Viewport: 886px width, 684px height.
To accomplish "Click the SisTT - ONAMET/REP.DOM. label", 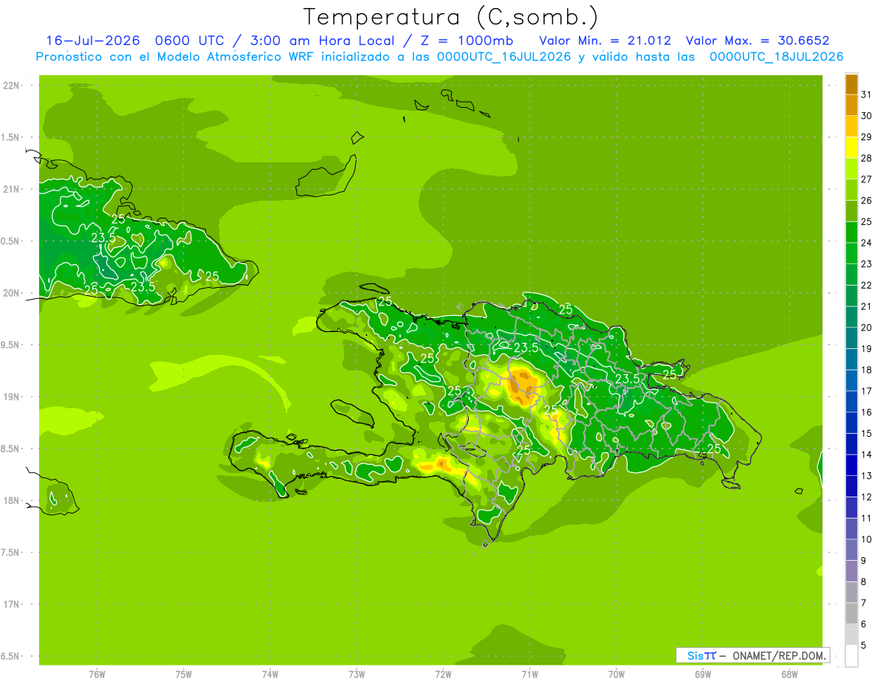I will pyautogui.click(x=755, y=655).
